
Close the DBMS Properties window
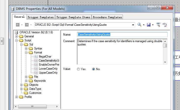(167, 8)
